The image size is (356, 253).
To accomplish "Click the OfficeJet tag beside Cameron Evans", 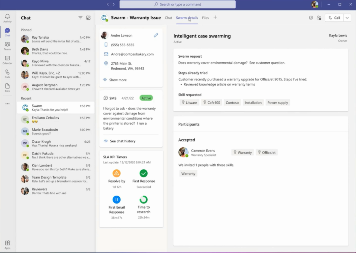I will 267,153.
